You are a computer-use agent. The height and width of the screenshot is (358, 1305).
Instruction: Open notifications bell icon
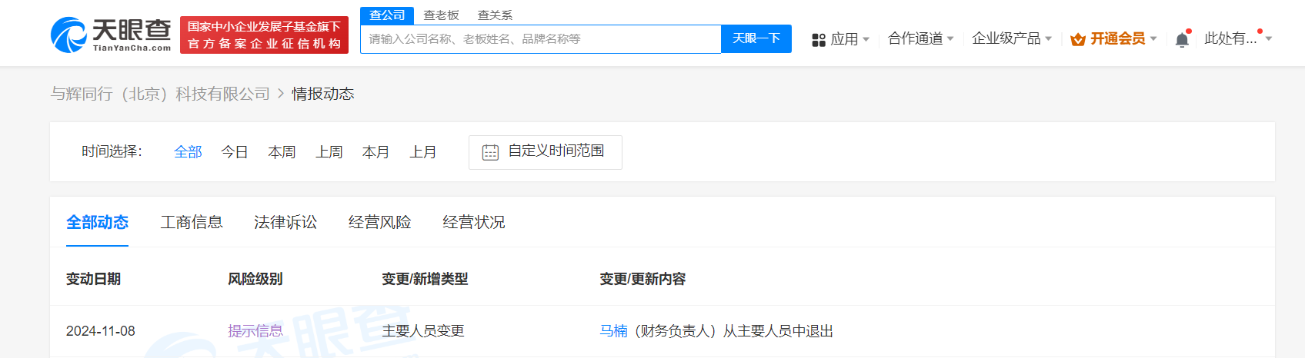pos(1183,39)
